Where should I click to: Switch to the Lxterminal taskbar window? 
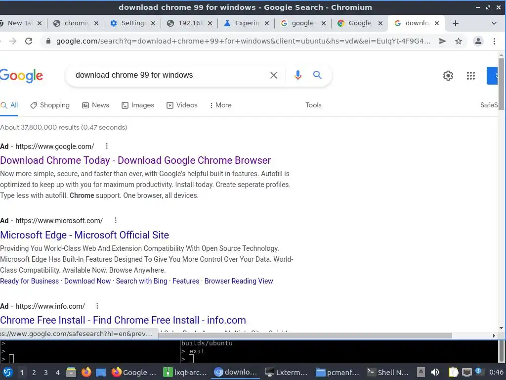click(x=286, y=372)
